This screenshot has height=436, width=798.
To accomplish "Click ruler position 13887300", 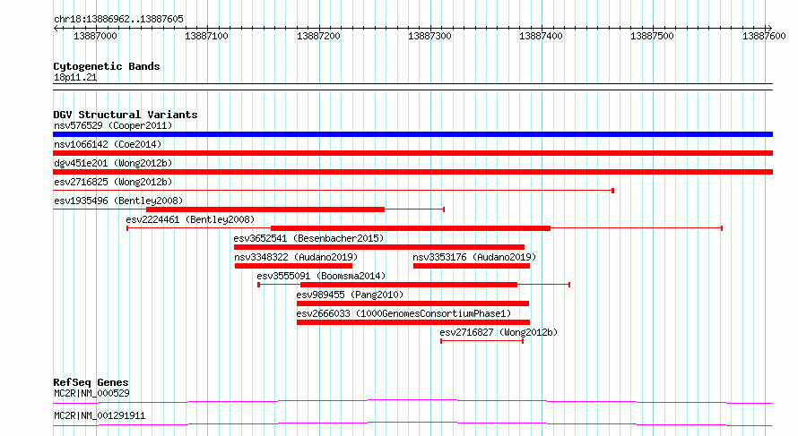I will (x=430, y=36).
